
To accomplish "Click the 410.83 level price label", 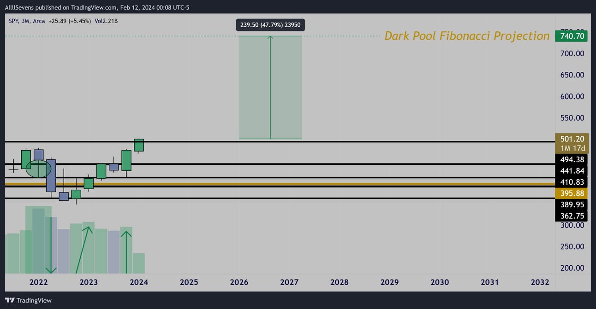I will tap(572, 182).
